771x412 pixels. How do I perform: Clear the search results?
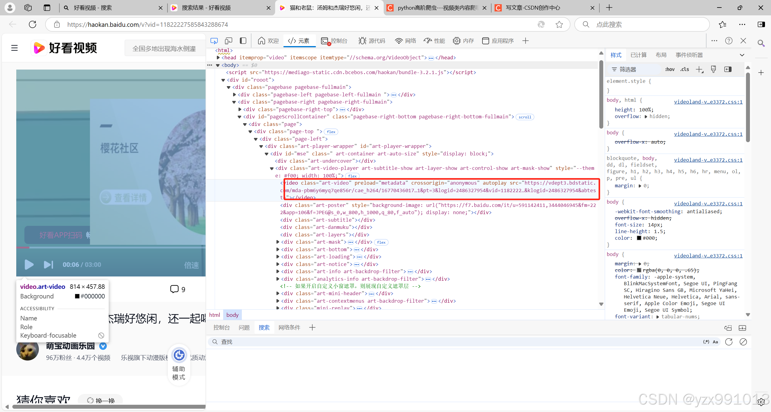(743, 342)
